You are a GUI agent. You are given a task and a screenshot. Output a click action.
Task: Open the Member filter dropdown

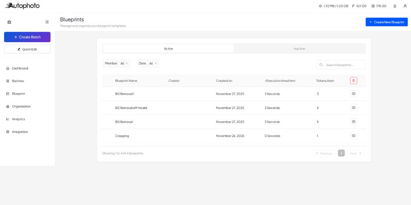(x=116, y=63)
